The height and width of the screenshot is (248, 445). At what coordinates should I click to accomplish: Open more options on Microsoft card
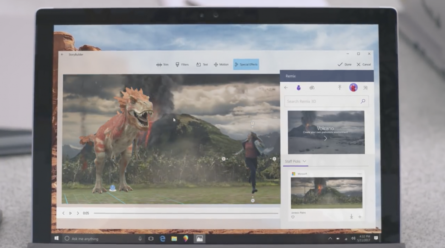click(x=359, y=174)
